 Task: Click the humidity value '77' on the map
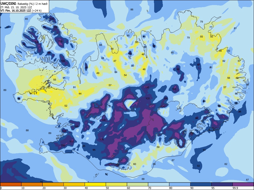pyautogui.click(x=211, y=27)
